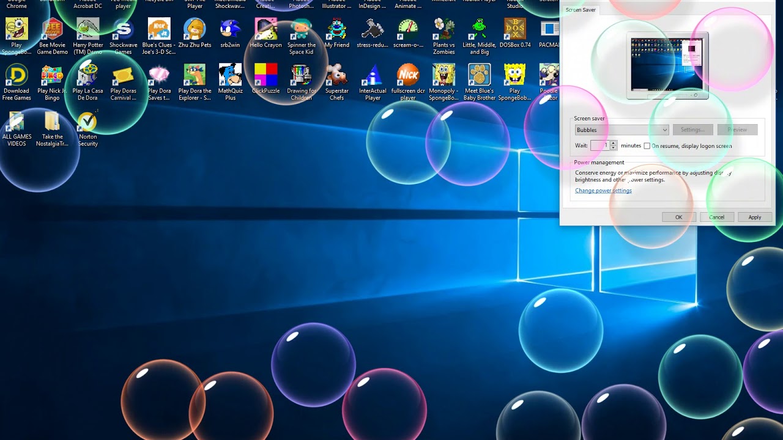Select the Zhu Zhu Pets icon
783x440 pixels.
point(195,34)
